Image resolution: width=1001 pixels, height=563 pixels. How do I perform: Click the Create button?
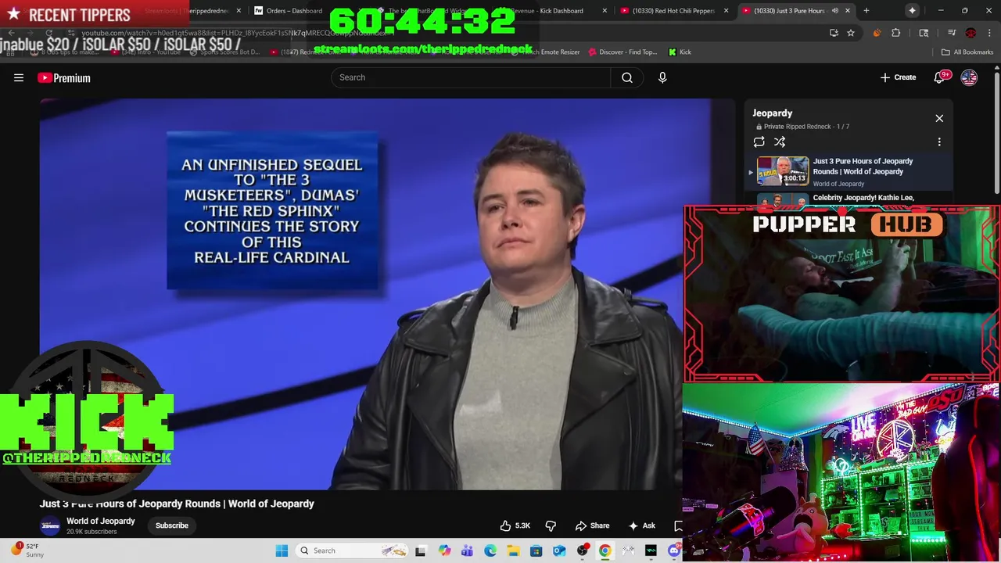[x=898, y=77]
